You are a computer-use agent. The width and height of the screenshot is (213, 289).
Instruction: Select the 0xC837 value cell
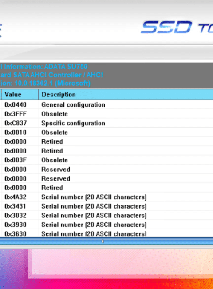tap(16, 123)
